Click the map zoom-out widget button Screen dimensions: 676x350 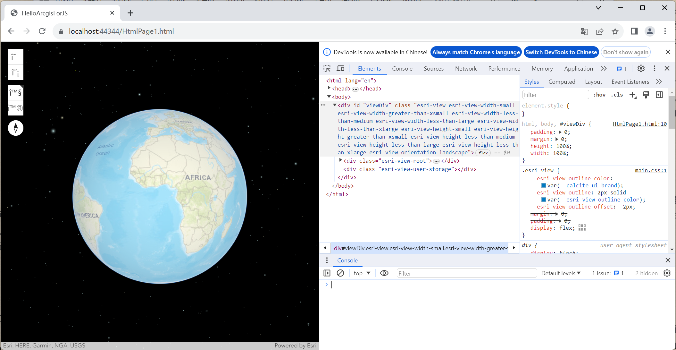coord(15,73)
